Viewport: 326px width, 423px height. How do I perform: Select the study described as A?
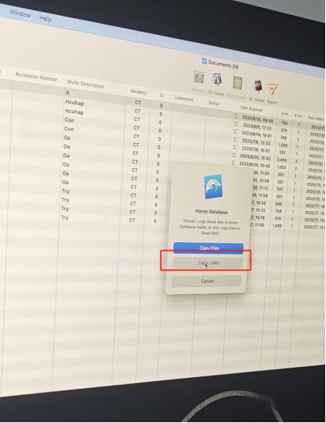67,93
